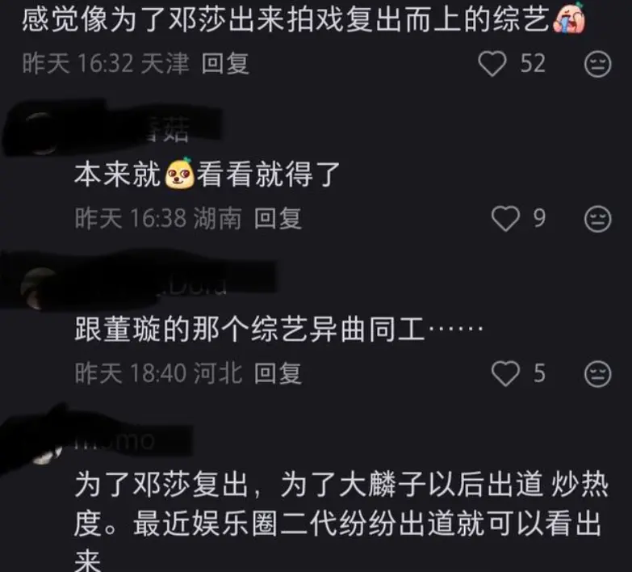The image size is (632, 572).
Task: Tap the 5 likes count
Action: click(539, 373)
